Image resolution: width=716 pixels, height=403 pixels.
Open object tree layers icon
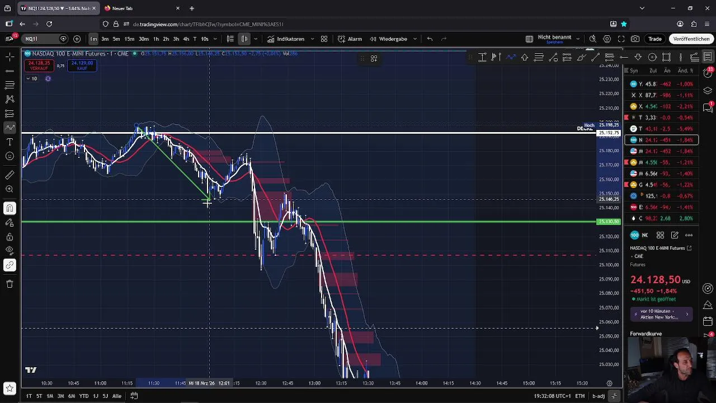tap(708, 90)
